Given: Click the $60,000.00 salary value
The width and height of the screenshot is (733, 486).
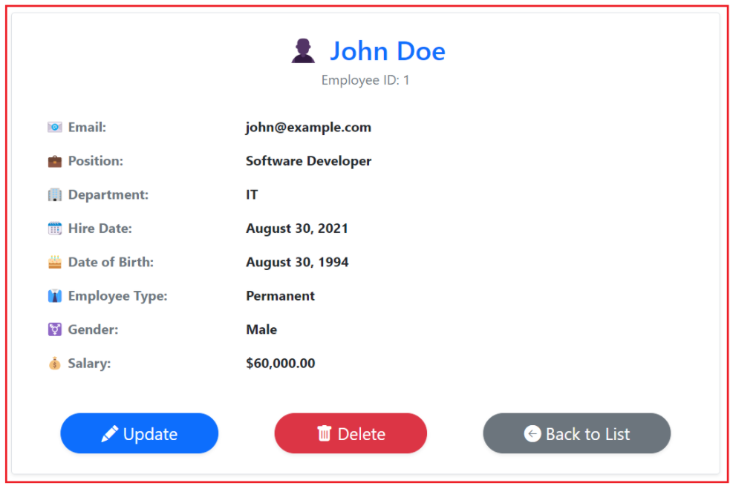Looking at the screenshot, I should (x=281, y=364).
